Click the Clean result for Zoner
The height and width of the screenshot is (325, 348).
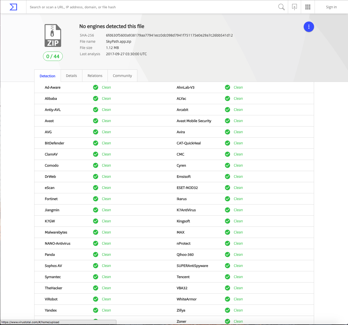(x=238, y=321)
